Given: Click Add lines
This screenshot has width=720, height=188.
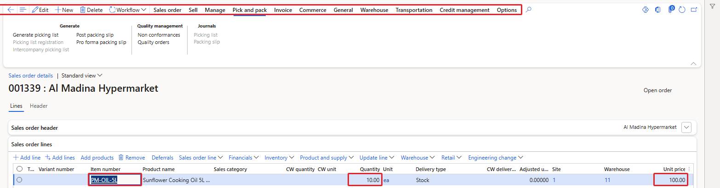Looking at the screenshot, I should point(60,158).
